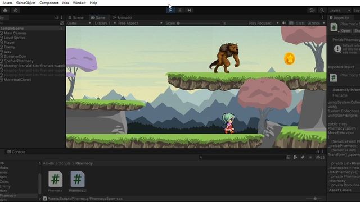Open the Play Focused dropdown

(264, 23)
